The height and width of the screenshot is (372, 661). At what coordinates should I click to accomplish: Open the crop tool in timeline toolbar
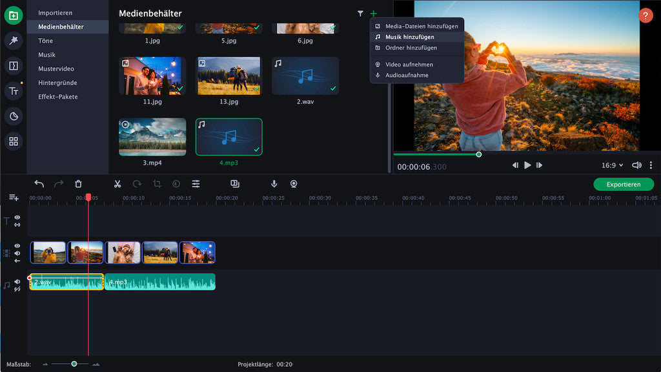[157, 184]
